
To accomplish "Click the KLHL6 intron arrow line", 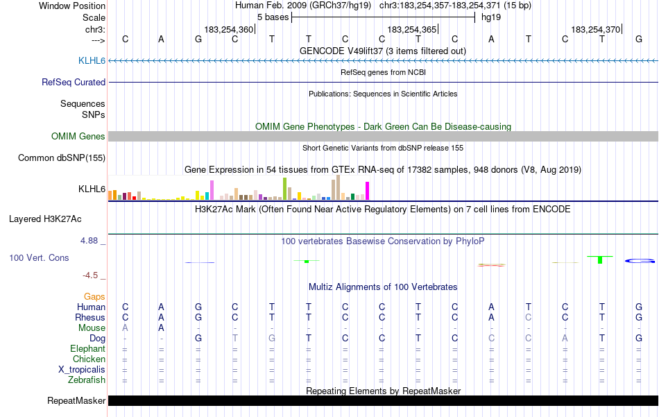I will tap(384, 61).
